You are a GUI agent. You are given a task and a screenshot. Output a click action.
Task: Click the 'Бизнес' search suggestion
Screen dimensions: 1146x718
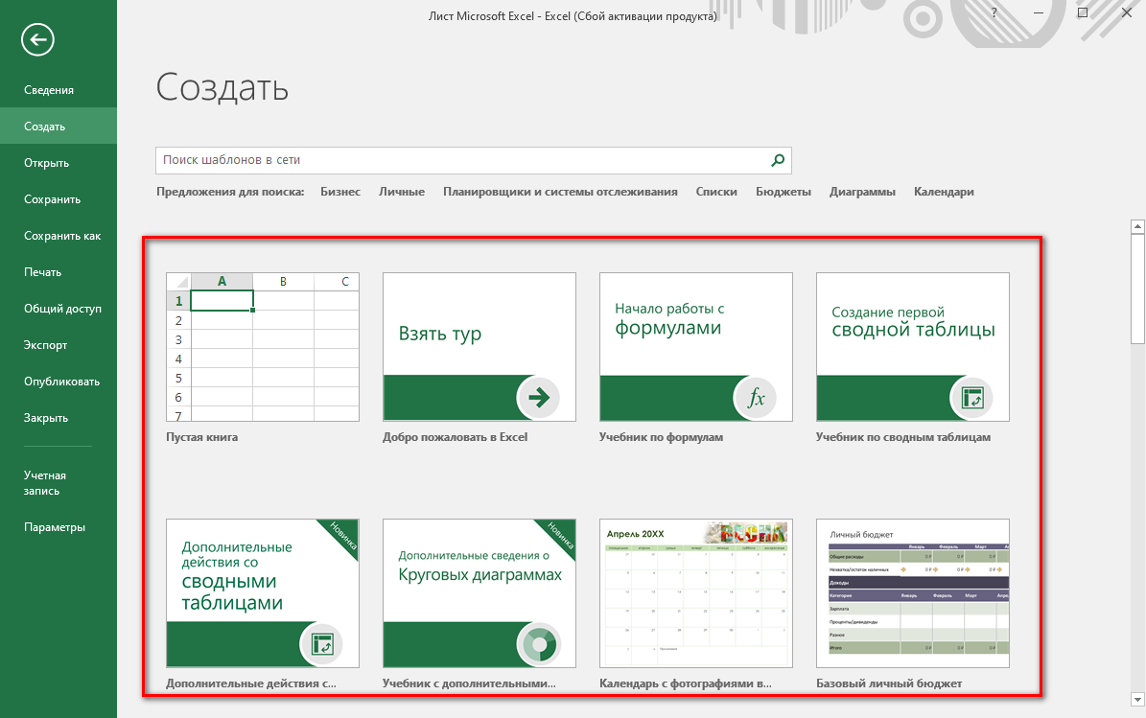click(342, 192)
